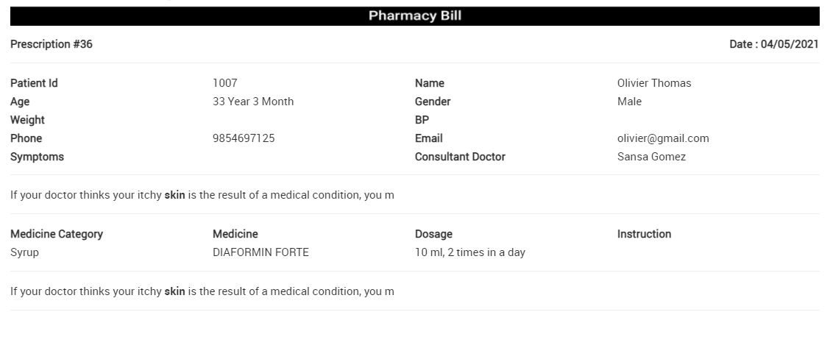The height and width of the screenshot is (337, 830).
Task: Select the dosage text 10 ml, 2 times in a day
Action: pos(470,252)
